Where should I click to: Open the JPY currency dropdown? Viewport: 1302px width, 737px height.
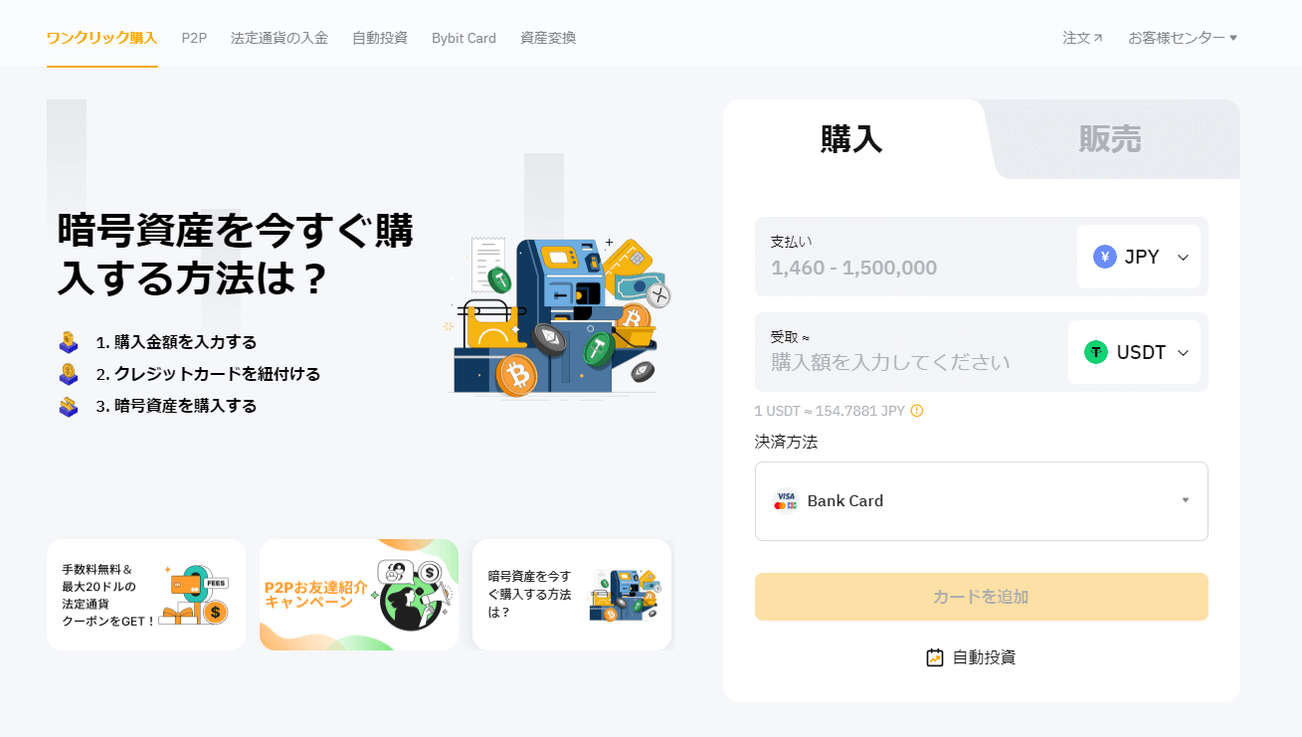click(x=1139, y=257)
